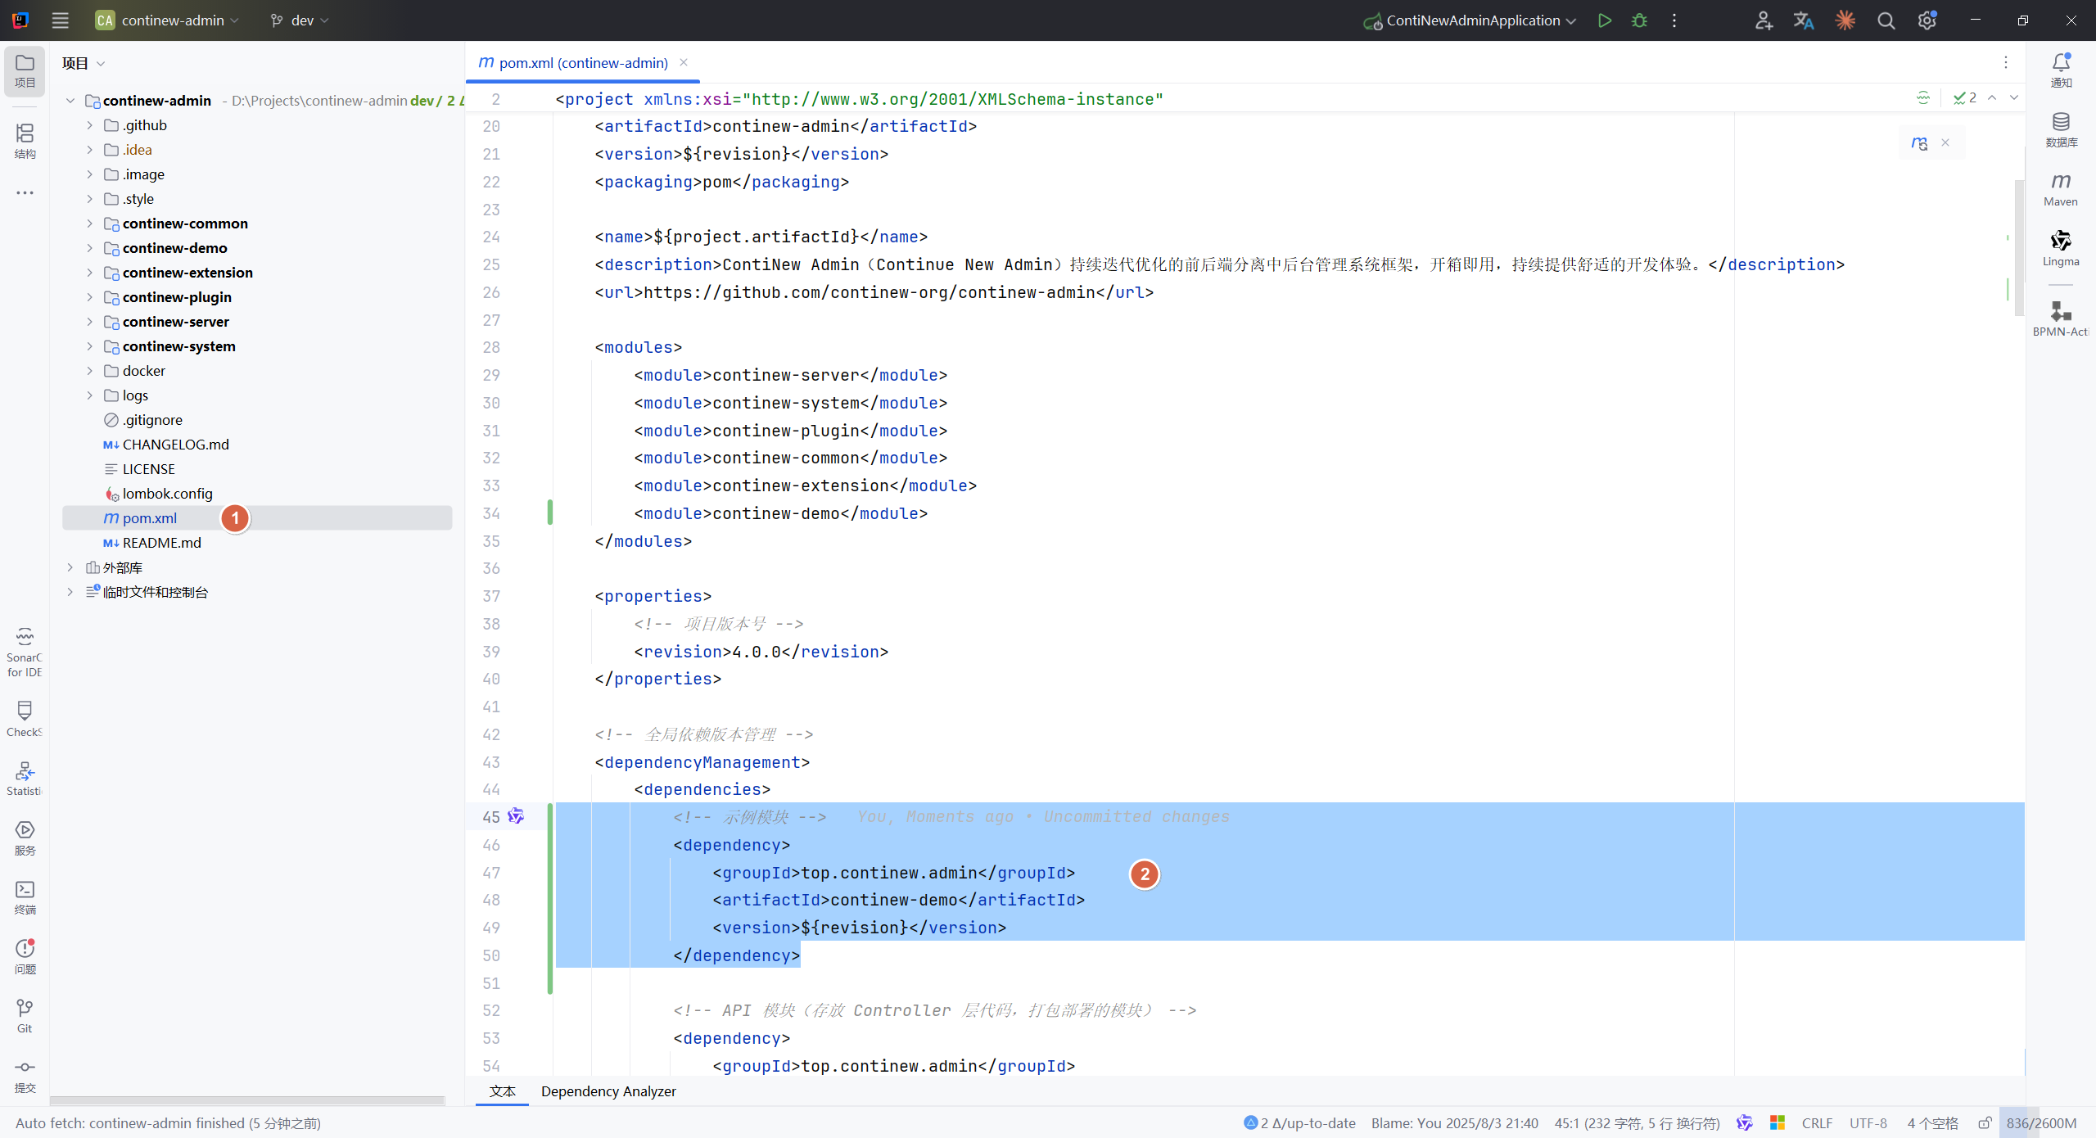
Task: Select pom.xml in project tree
Action: [257, 518]
